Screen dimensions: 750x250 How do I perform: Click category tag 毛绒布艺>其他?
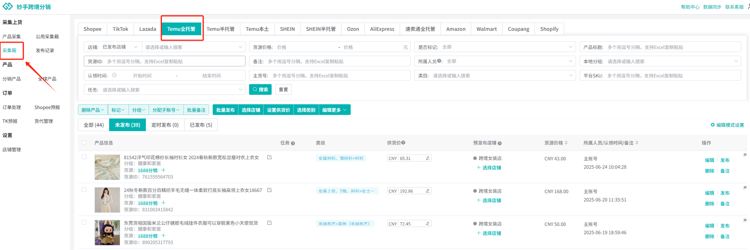coord(345,224)
